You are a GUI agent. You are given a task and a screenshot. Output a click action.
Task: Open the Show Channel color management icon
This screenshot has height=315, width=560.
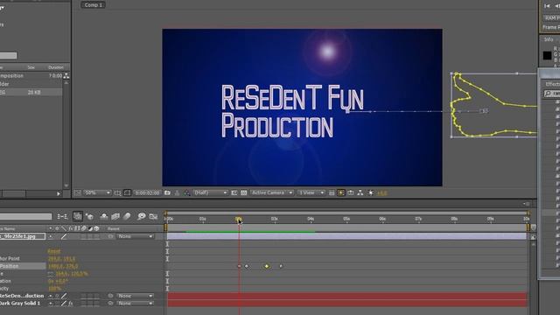coord(186,192)
